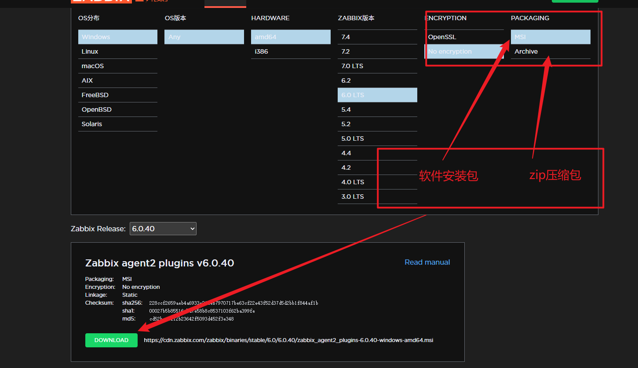Pick Zabbix version 5.2
The height and width of the screenshot is (368, 638).
[x=377, y=124]
